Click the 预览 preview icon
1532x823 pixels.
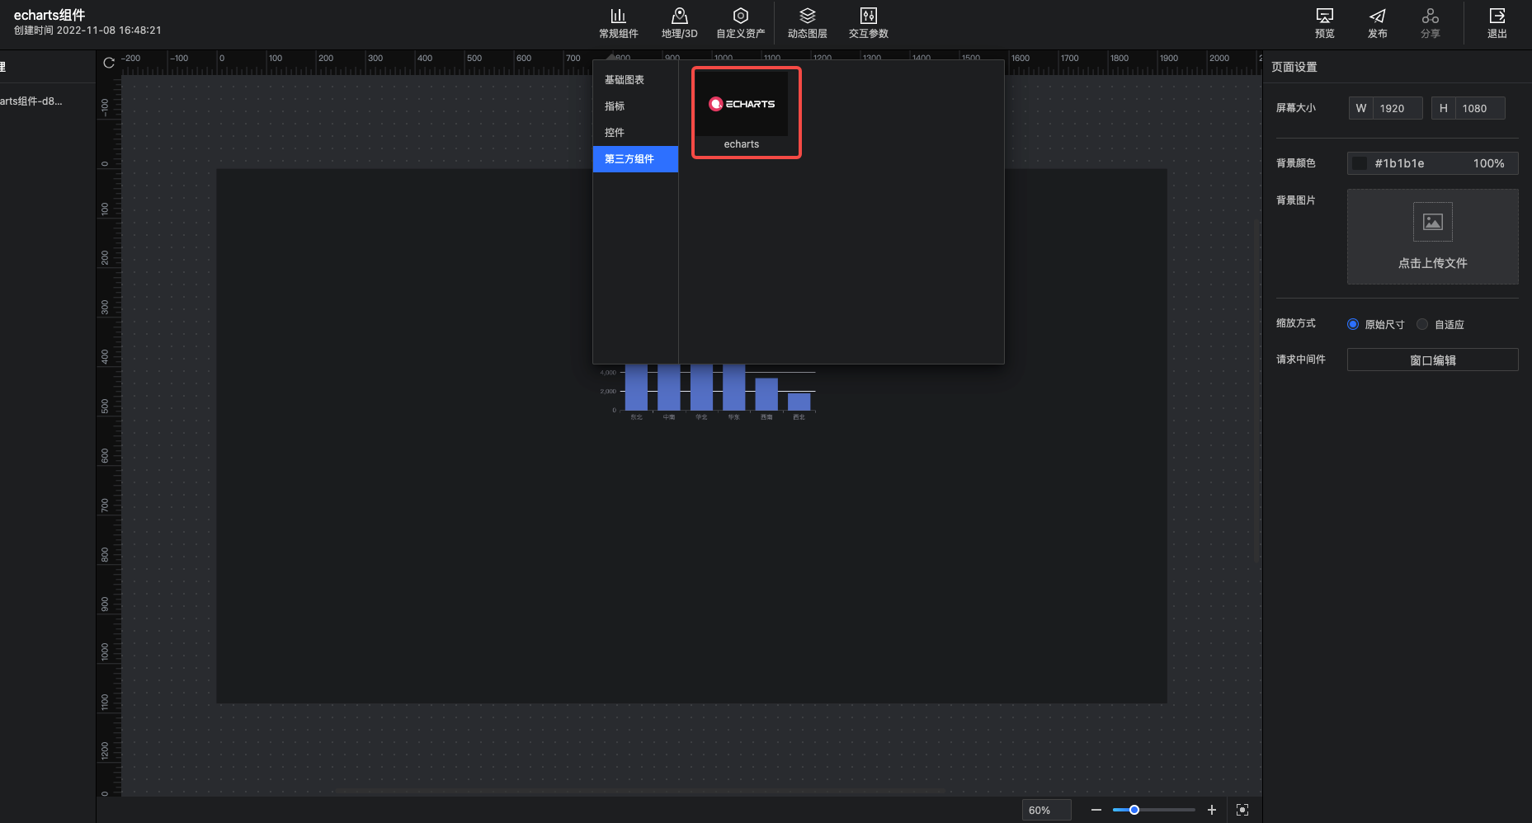pyautogui.click(x=1324, y=22)
